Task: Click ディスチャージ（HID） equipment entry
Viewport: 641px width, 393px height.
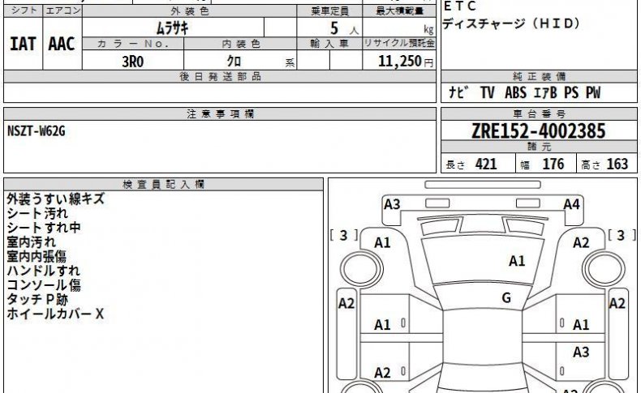Action: (x=511, y=23)
